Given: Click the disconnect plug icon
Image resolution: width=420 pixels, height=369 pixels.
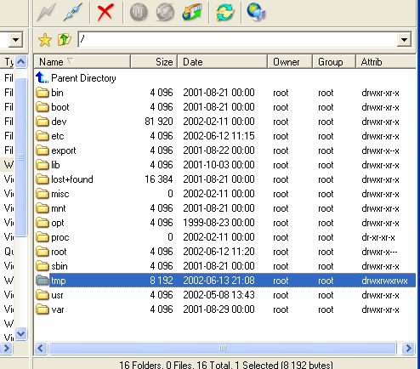Looking at the screenshot, I should [x=72, y=13].
